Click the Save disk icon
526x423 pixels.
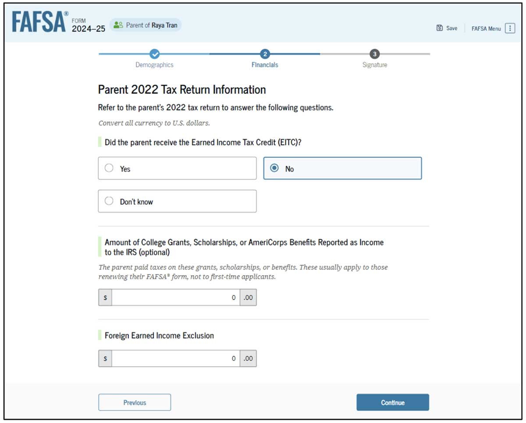[x=439, y=28]
